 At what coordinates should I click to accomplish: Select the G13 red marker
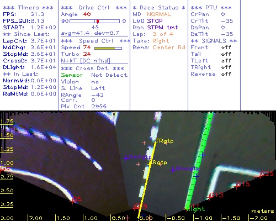point(209,197)
